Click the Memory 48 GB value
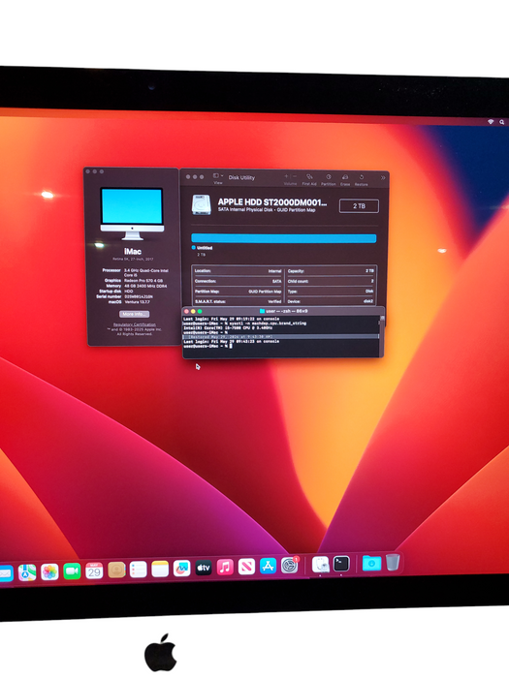Viewport: 509px width, 678px height. click(x=145, y=287)
